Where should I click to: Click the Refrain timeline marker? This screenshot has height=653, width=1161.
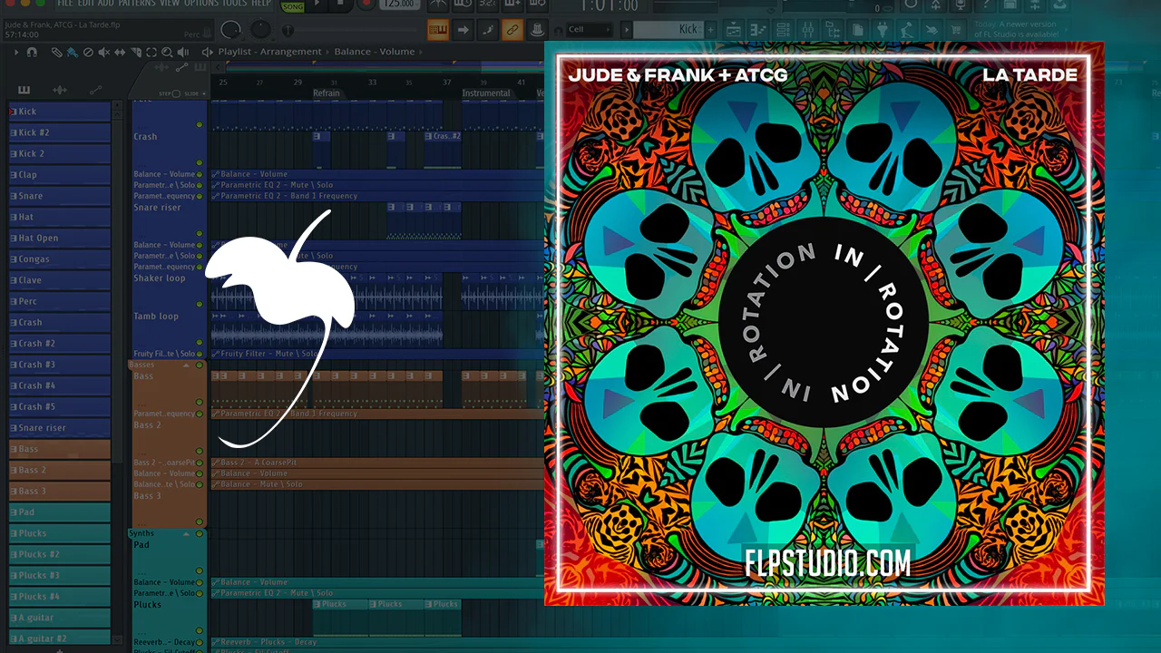pos(327,93)
